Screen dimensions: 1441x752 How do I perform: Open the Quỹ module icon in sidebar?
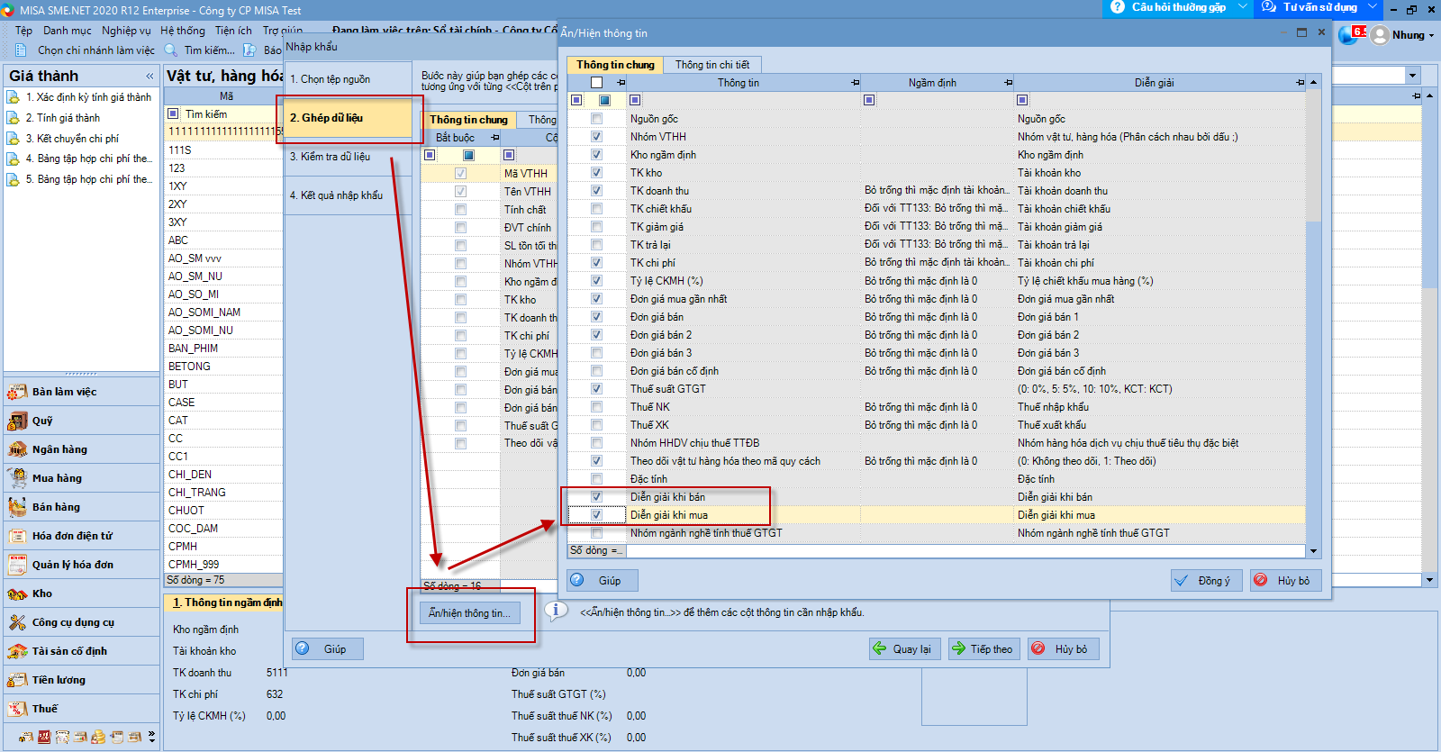click(17, 421)
